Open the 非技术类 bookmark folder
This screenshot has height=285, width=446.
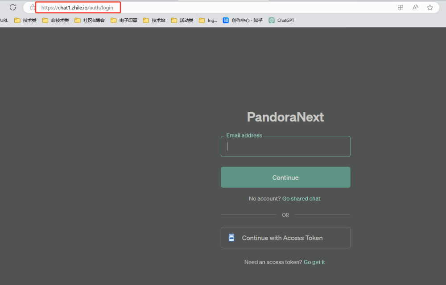pyautogui.click(x=55, y=20)
